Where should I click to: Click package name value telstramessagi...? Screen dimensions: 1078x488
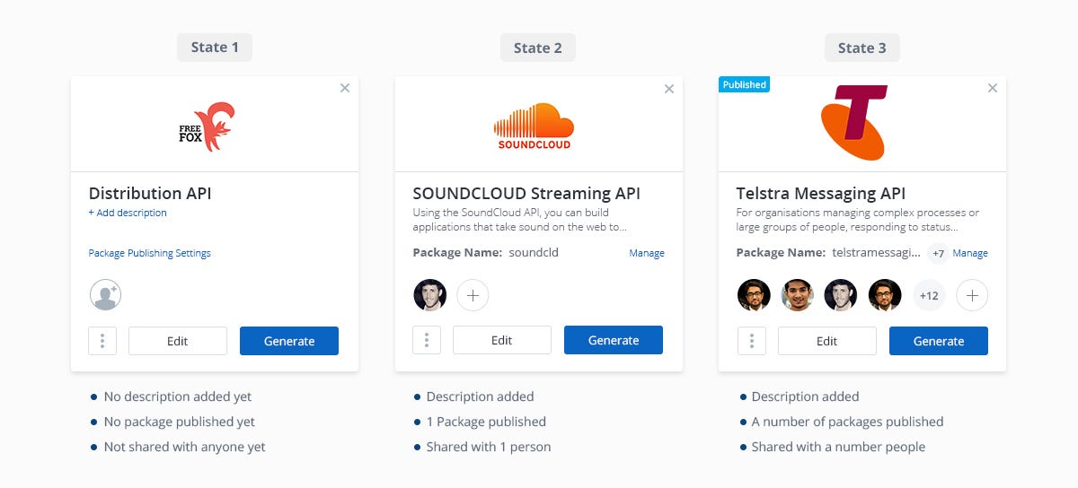pyautogui.click(x=877, y=254)
